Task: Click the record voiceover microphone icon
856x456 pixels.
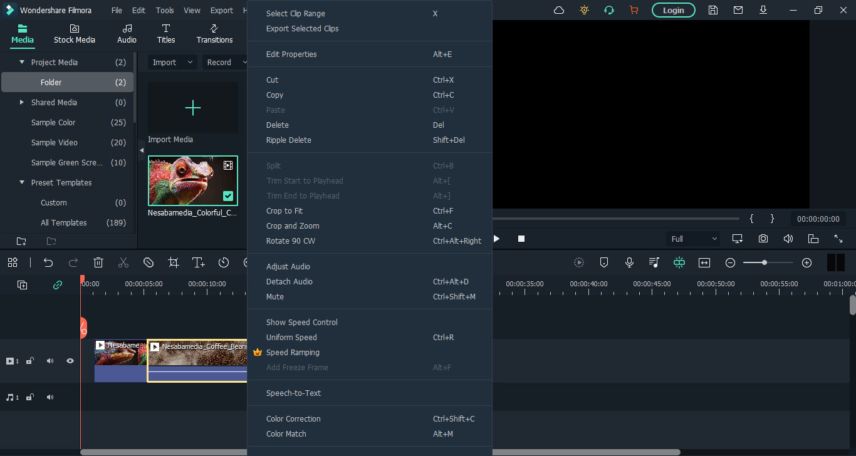Action: pyautogui.click(x=629, y=263)
